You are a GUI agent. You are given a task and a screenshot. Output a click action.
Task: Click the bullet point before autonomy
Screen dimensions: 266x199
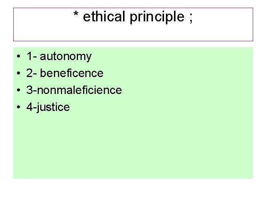click(x=18, y=57)
